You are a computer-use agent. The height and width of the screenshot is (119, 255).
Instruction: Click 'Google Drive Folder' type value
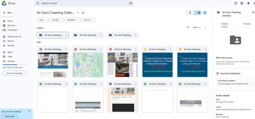(x=225, y=102)
